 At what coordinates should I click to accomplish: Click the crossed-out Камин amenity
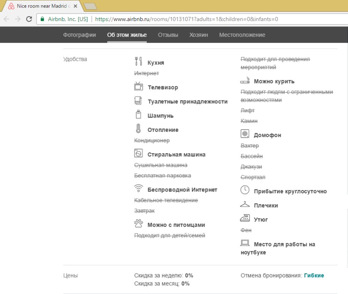(249, 121)
